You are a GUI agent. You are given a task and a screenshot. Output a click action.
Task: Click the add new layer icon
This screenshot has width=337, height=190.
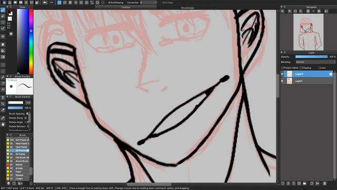[x=283, y=184]
